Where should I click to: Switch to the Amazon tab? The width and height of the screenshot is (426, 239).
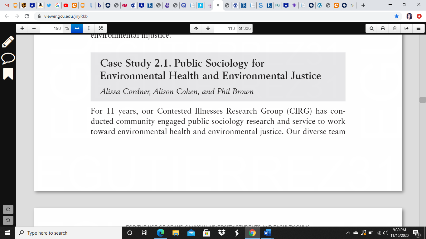[40, 5]
